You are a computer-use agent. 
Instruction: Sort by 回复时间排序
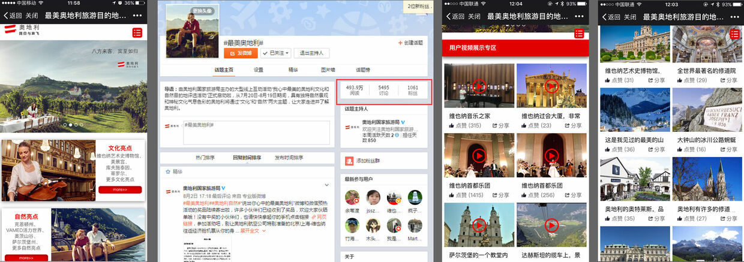tap(247, 157)
